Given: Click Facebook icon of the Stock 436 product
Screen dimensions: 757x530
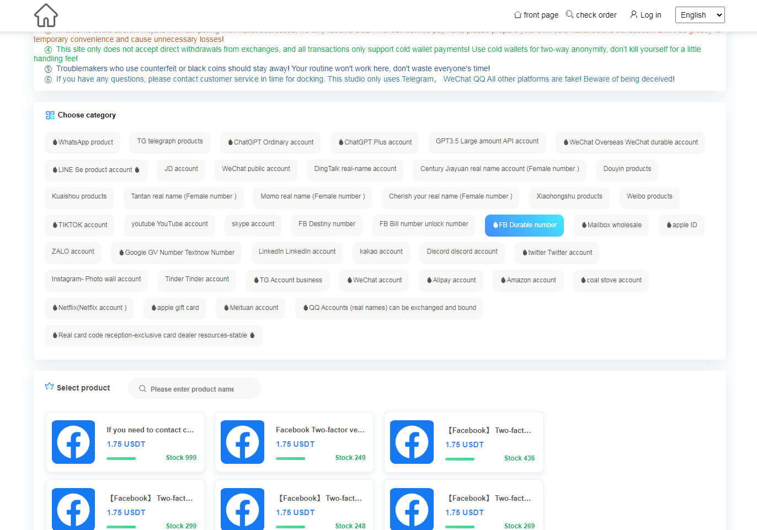Looking at the screenshot, I should click(412, 442).
